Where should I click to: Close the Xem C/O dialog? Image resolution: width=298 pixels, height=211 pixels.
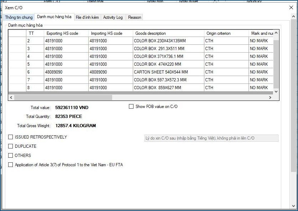[291, 7]
